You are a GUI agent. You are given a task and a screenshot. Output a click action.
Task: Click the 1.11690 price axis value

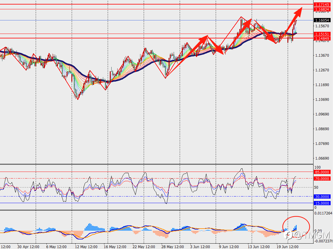pyautogui.click(x=322, y=85)
